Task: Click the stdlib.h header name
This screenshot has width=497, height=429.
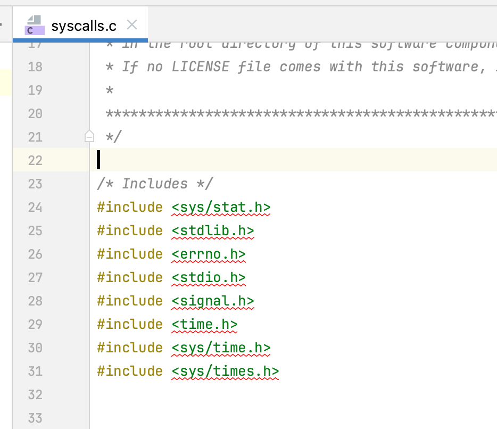Action: click(x=212, y=230)
